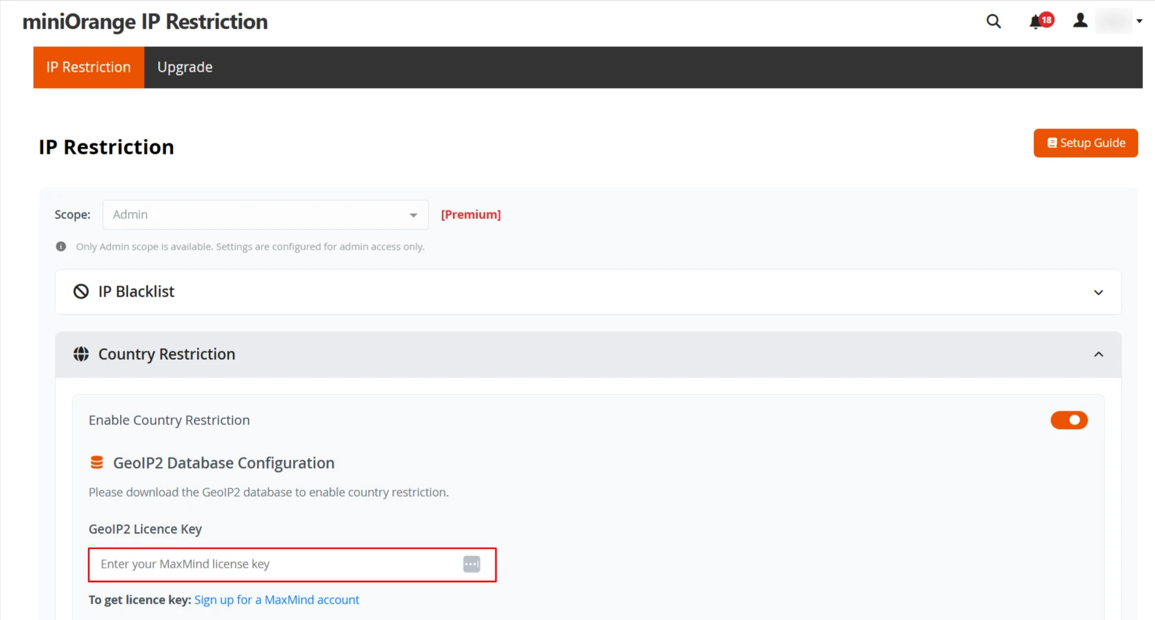Click the GeoIP2 Licence Key label
This screenshot has height=620, width=1155.
(145, 529)
